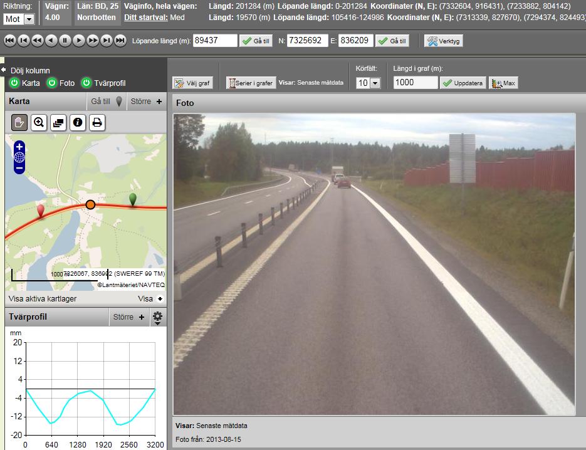Select the 'Norrbotten' county text
Viewport: 586px width, 450px height.
point(97,18)
